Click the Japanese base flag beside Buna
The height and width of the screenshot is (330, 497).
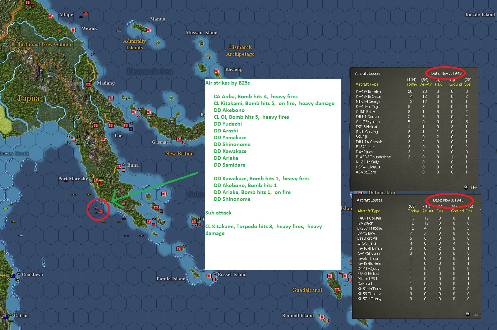(x=119, y=167)
